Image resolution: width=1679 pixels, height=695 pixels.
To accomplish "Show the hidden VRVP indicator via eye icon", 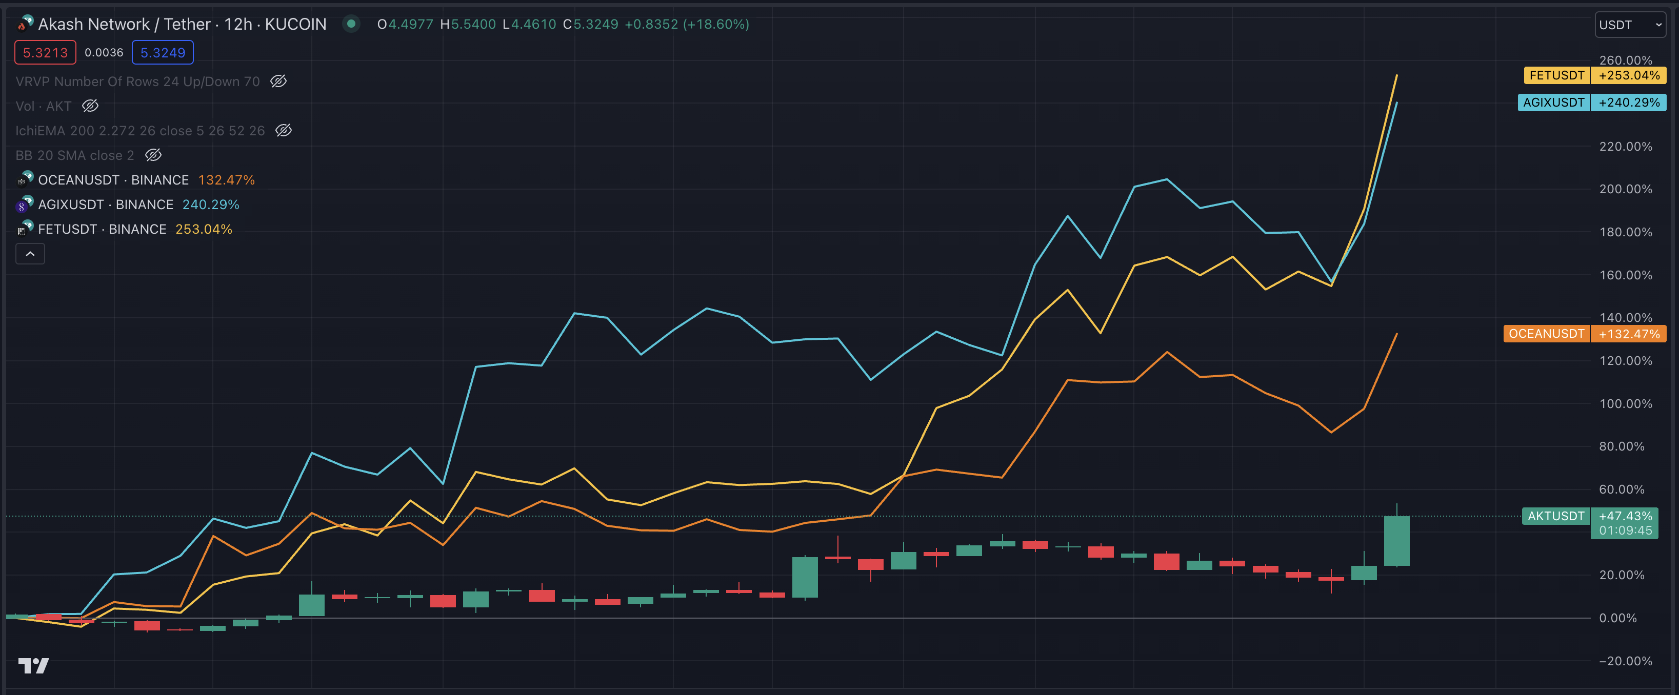I will click(x=278, y=81).
